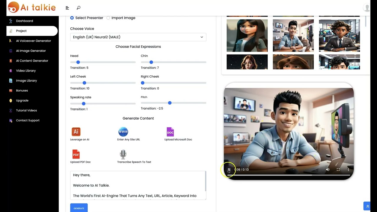
Task: Pause the preview video
Action: pyautogui.click(x=229, y=170)
